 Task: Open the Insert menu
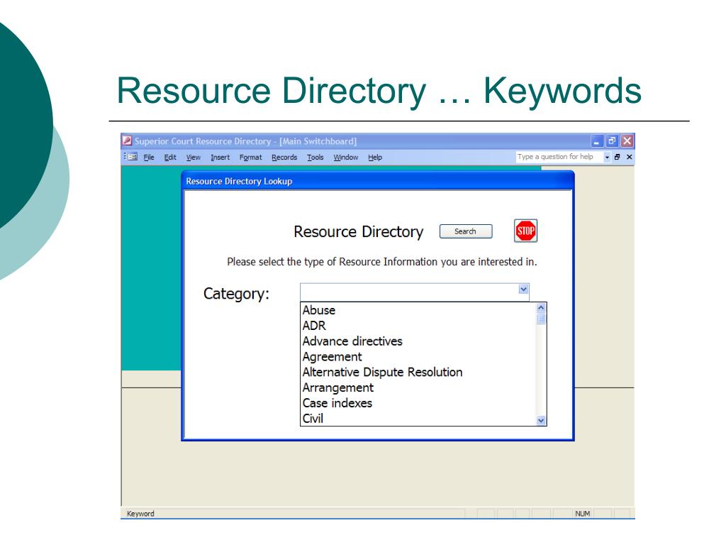click(x=220, y=157)
